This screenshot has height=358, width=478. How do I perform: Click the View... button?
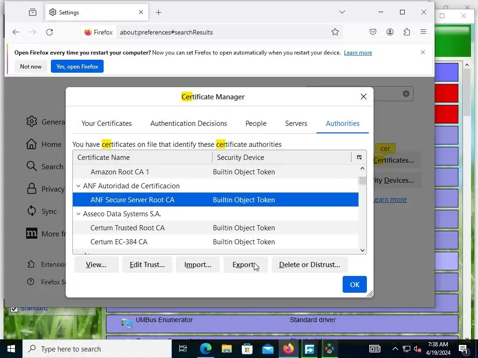click(96, 265)
